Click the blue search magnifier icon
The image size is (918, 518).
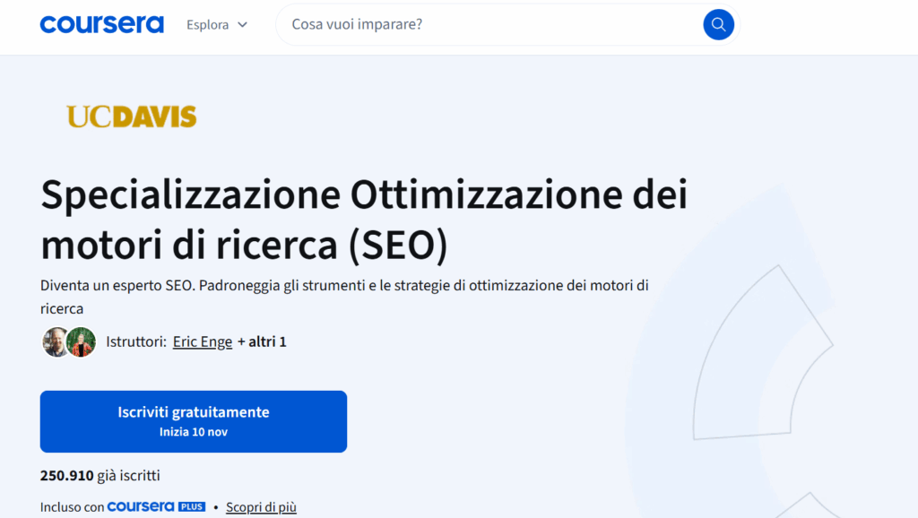(x=717, y=24)
